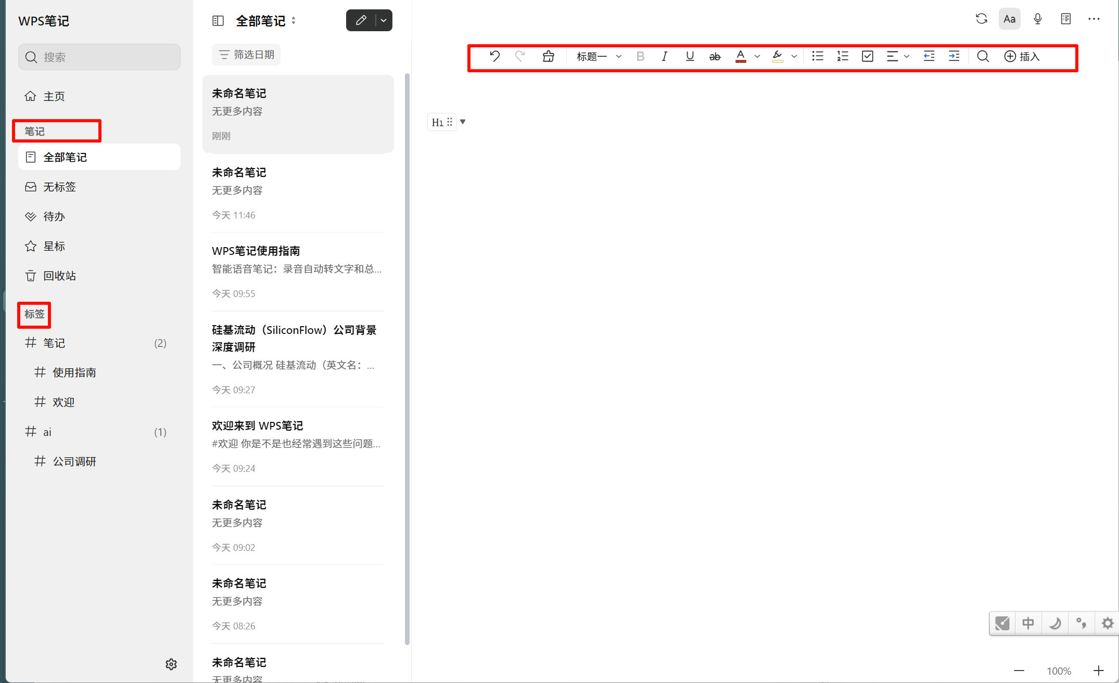Apply the red font color
Viewport: 1119px width, 683px height.
[741, 56]
